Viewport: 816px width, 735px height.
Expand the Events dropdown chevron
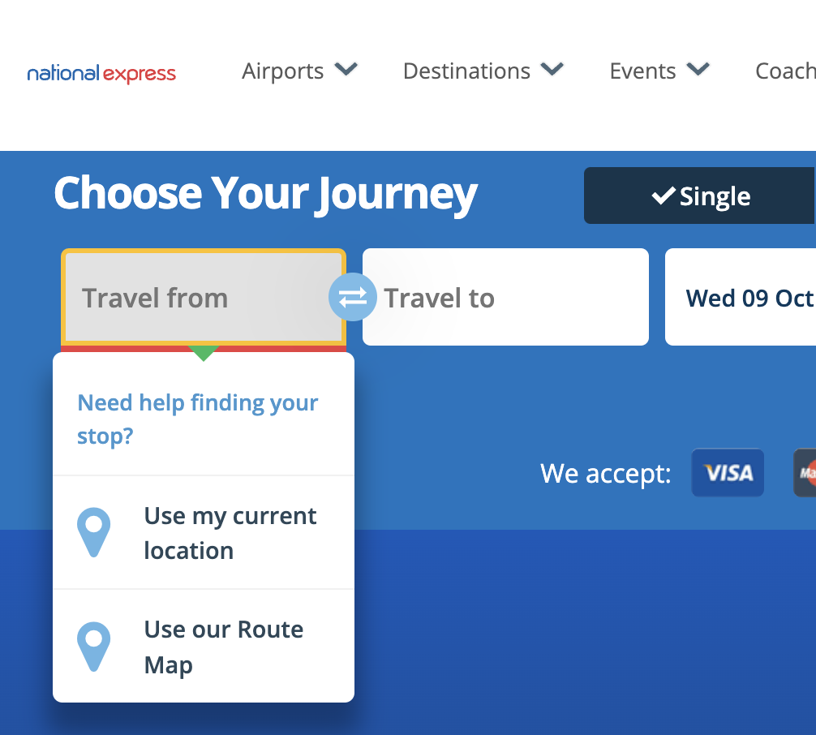[x=698, y=70]
